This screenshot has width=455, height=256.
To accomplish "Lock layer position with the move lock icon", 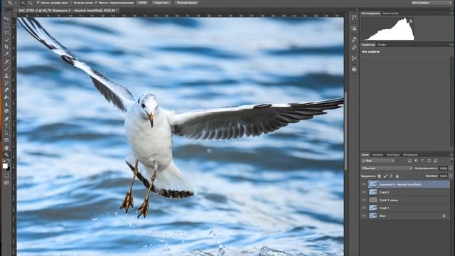I will click(391, 176).
